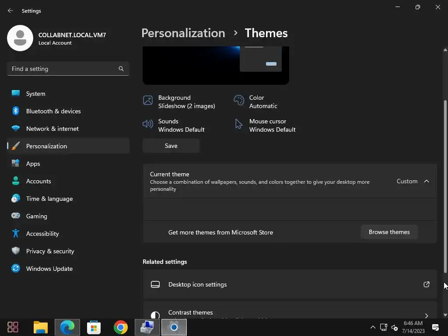Click the Mouse cursor pointer icon
Screen dimensions: 448x336
(238, 124)
